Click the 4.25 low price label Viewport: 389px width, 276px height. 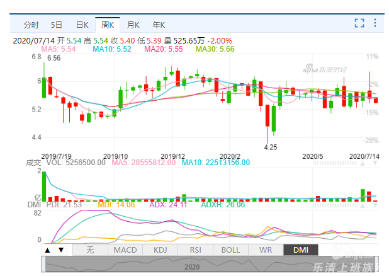pos(271,147)
